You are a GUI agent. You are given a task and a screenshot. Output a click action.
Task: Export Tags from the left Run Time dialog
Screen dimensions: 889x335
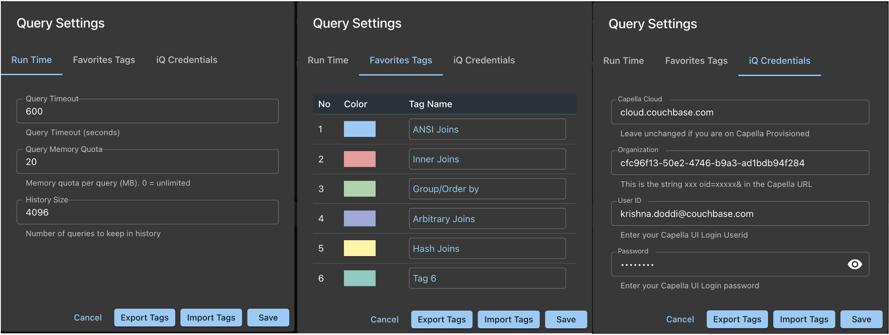point(145,318)
